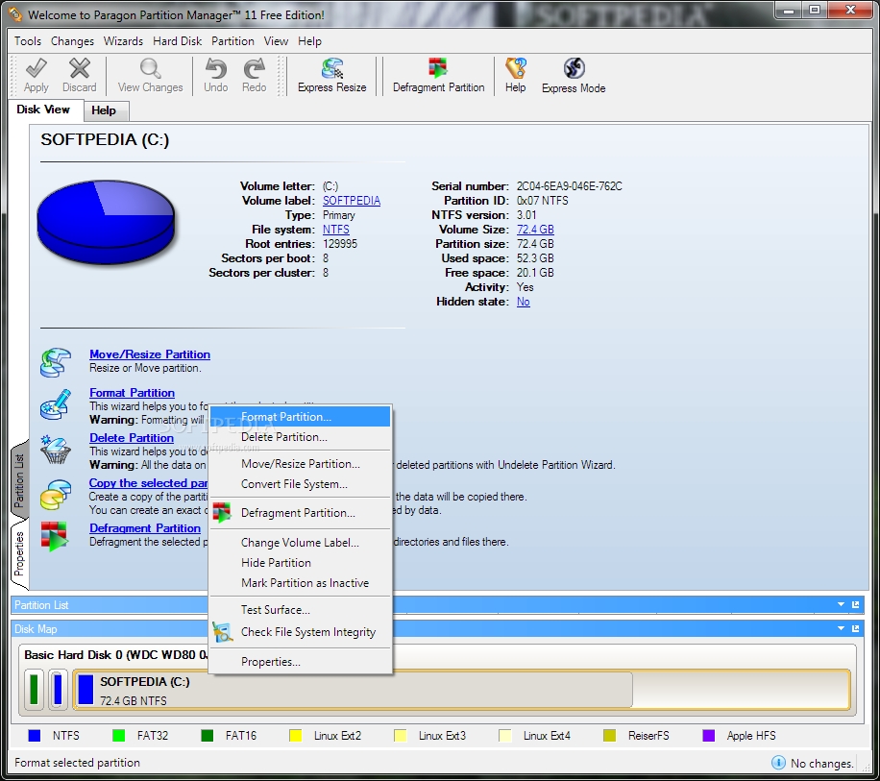Viewport: 880px width, 781px height.
Task: Click the NTFS file system link
Action: pyautogui.click(x=335, y=230)
